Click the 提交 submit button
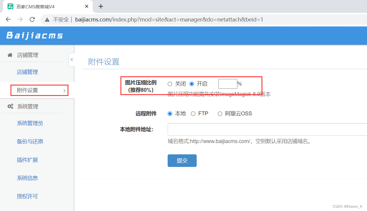The height and width of the screenshot is (211, 367). (182, 160)
